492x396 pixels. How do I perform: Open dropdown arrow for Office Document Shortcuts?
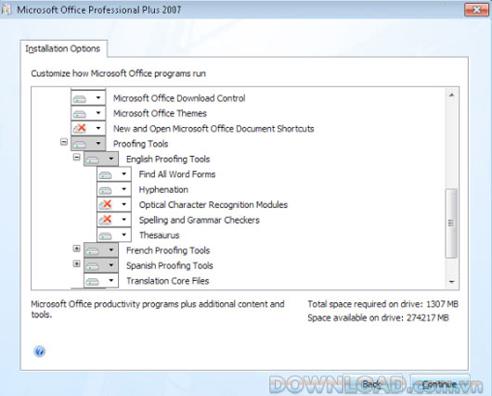tap(98, 128)
